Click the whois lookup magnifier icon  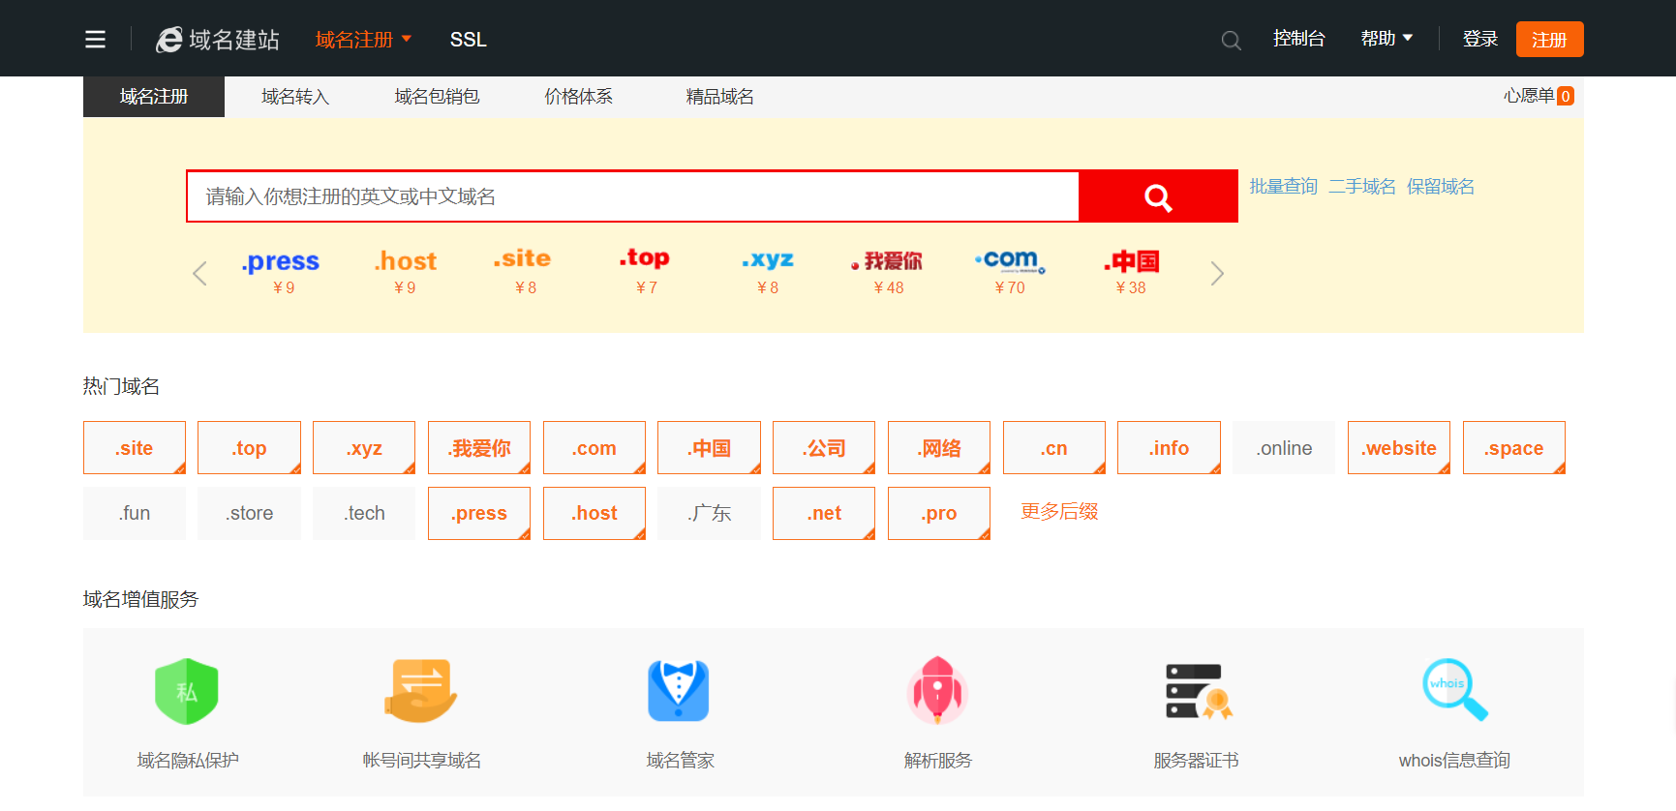(1453, 691)
